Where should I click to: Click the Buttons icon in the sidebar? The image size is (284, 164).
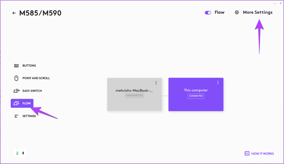pyautogui.click(x=16, y=66)
